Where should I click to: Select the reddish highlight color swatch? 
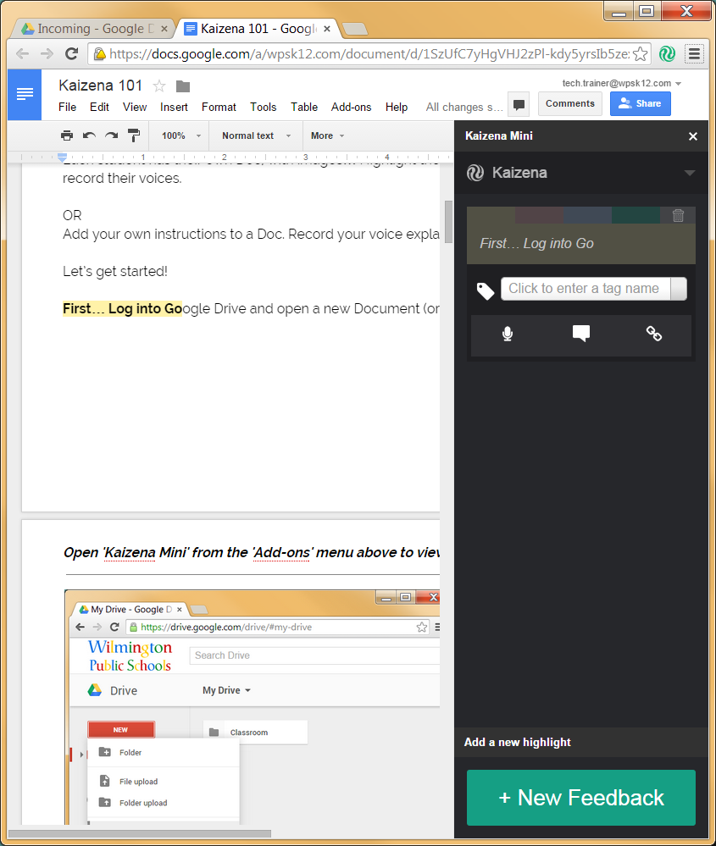click(x=540, y=215)
